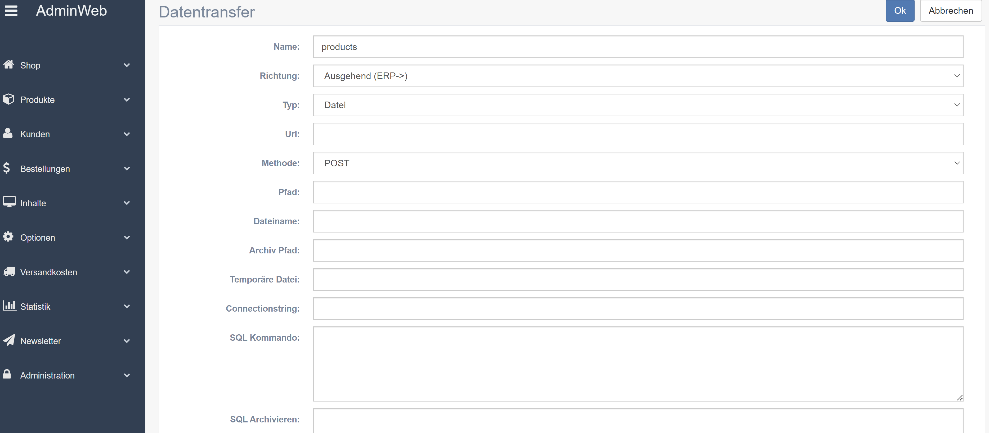Viewport: 989px width, 433px height.
Task: Expand the Versandkosten chevron
Action: [x=127, y=272]
